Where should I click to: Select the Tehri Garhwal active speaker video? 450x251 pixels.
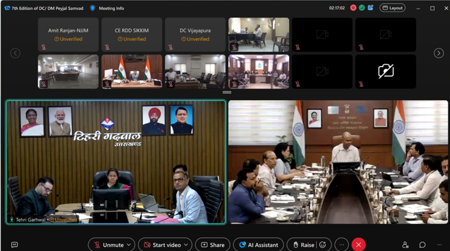point(116,162)
